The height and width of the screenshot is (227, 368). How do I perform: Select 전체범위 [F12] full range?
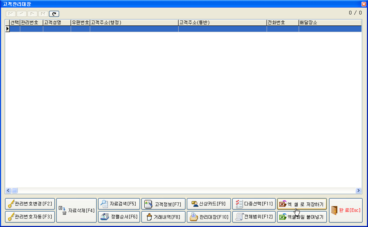(x=254, y=217)
